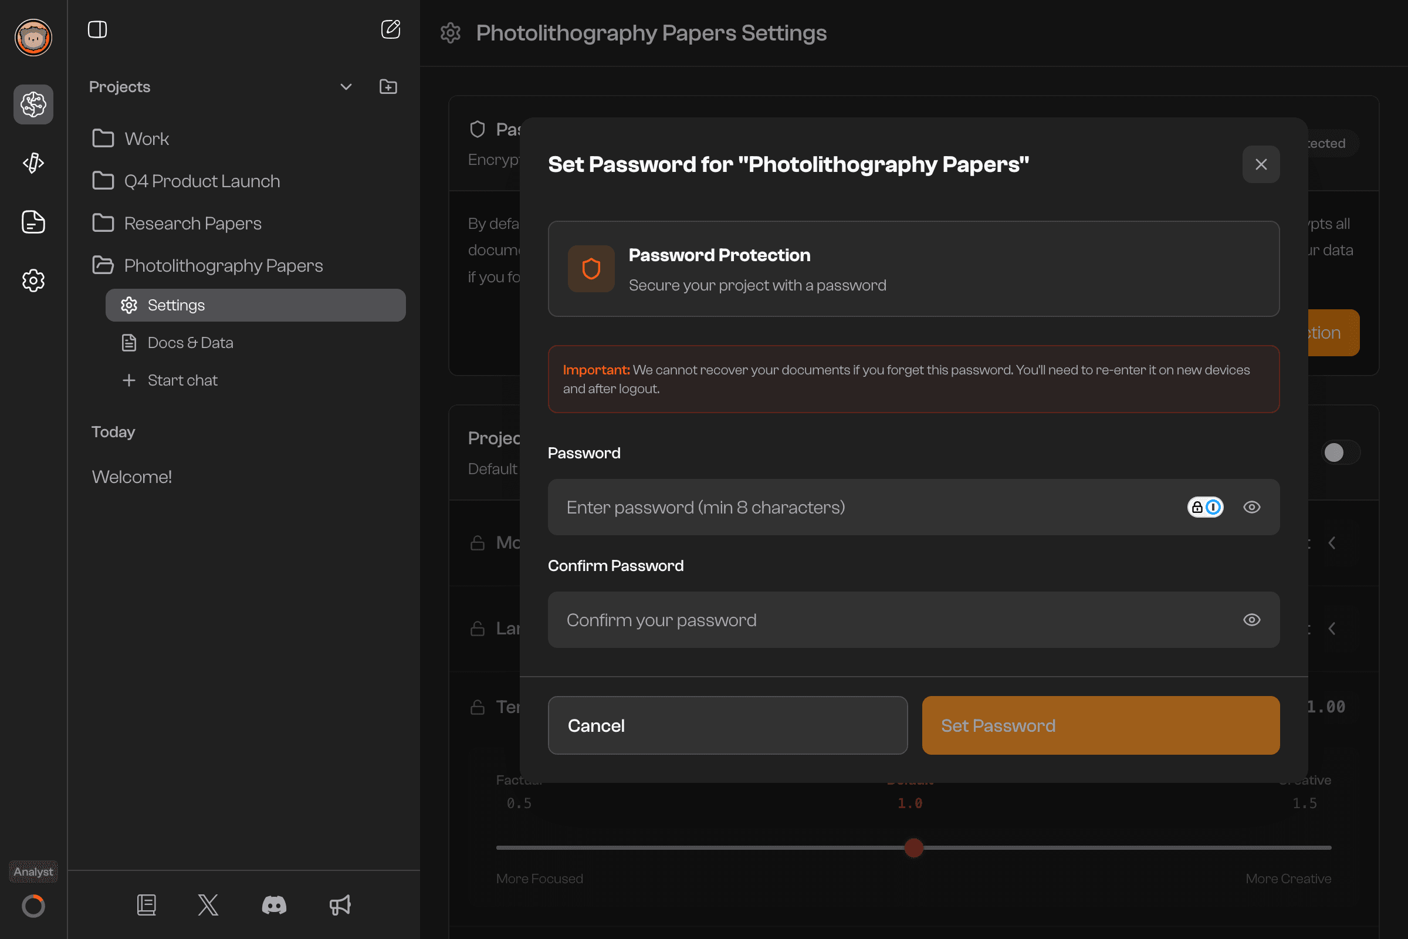Click the orange shield Password Protection icon

click(591, 269)
